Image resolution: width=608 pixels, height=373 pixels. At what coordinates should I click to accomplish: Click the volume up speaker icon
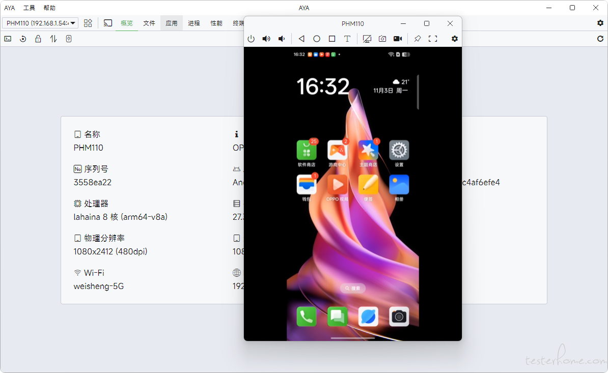click(x=266, y=39)
